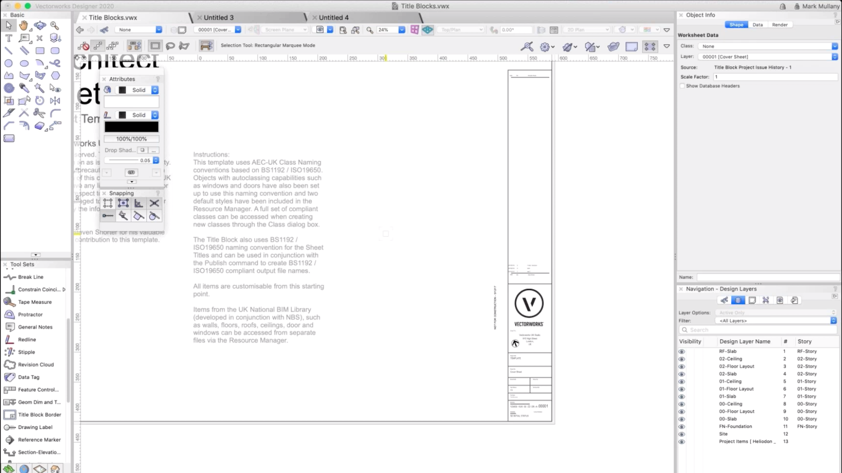The width and height of the screenshot is (842, 473).
Task: Open Drop Shadow settings ellipsis button
Action: tap(153, 150)
